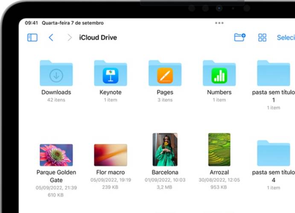Open the Pages folder
Image resolution: width=295 pixels, height=213 pixels.
165,73
